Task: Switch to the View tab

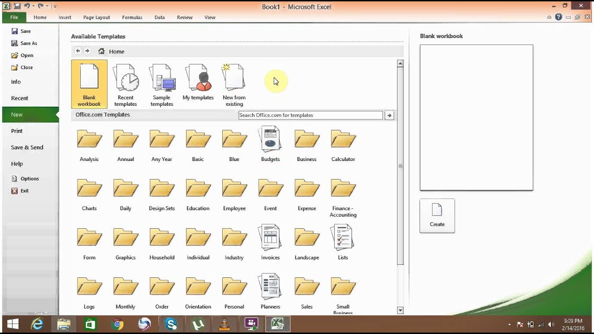Action: [210, 17]
